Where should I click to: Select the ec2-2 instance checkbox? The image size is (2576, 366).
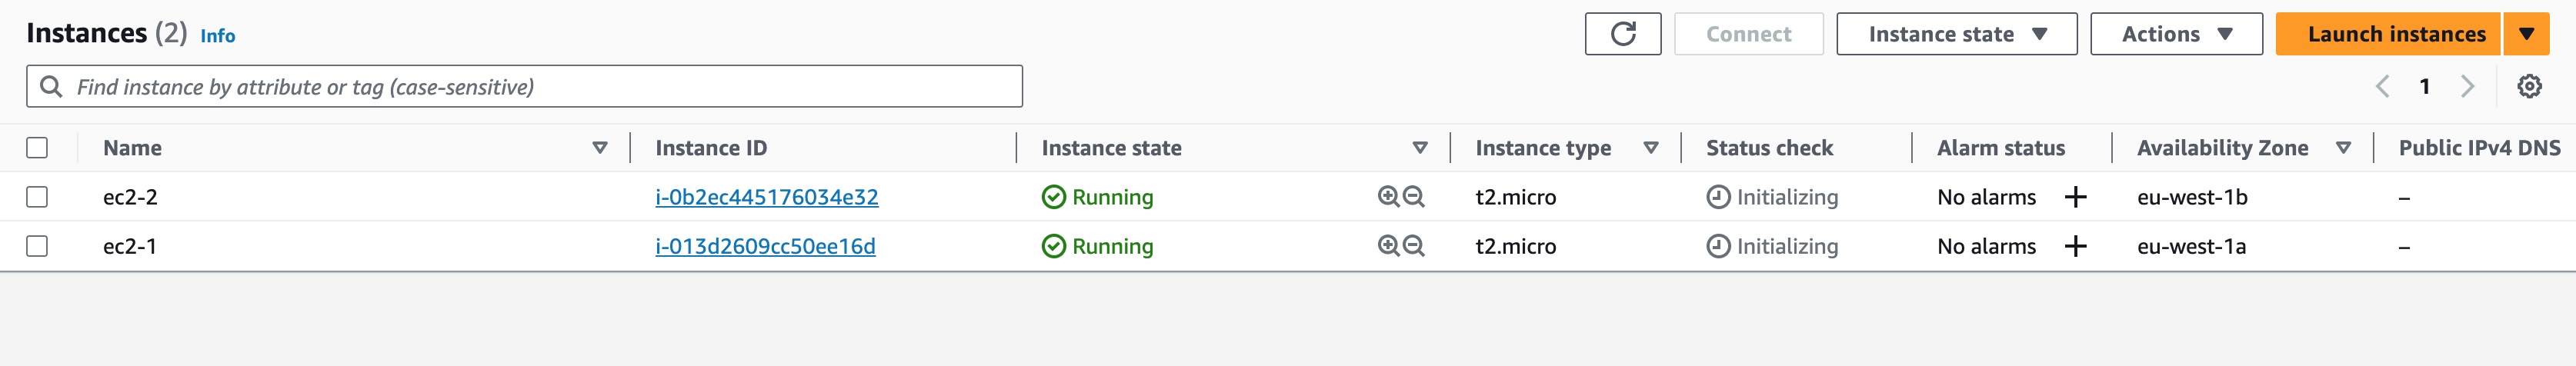(37, 197)
